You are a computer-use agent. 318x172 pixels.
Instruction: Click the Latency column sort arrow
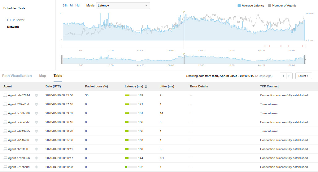click(146, 87)
